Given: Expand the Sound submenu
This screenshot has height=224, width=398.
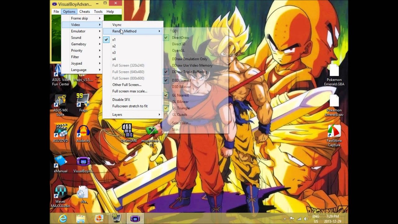Looking at the screenshot, I should [x=82, y=38].
